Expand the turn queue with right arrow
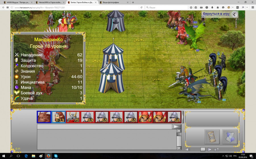 [183, 117]
